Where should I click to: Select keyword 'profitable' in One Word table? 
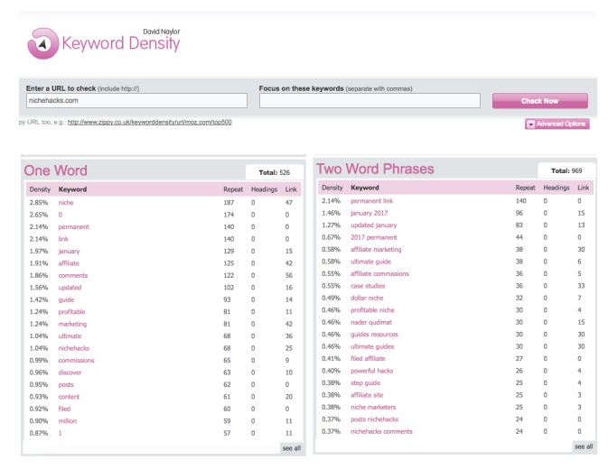(x=71, y=311)
